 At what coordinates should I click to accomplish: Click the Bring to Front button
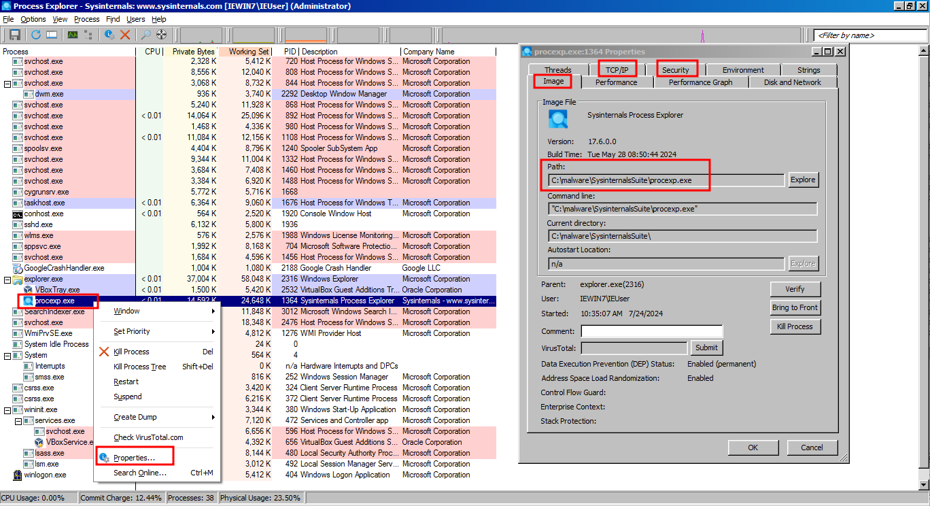click(x=795, y=307)
